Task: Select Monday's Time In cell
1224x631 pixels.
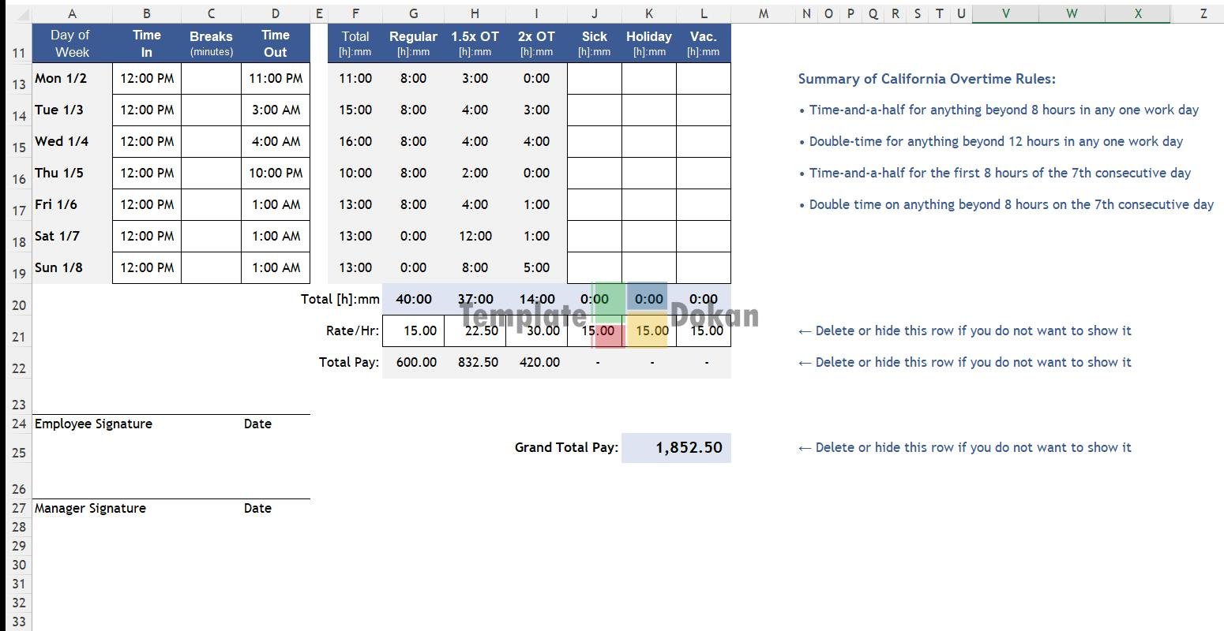Action: click(147, 79)
